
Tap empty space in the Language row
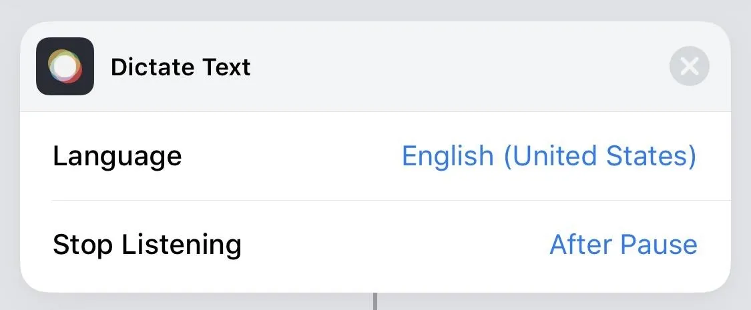(292, 157)
